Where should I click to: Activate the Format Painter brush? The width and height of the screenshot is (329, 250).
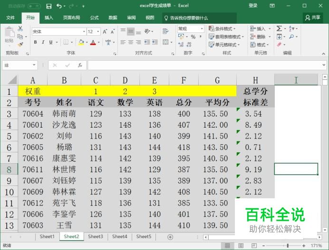coord(20,45)
